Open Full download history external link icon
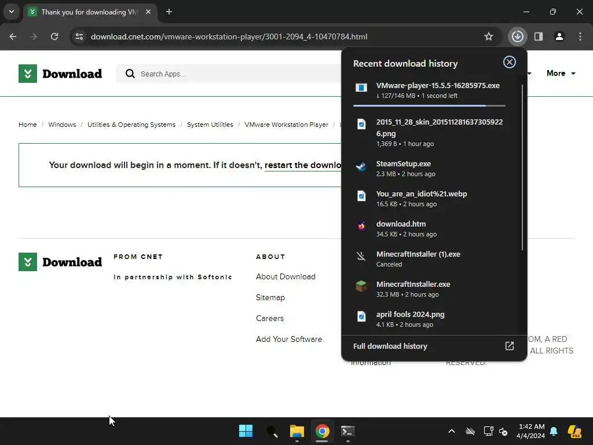593x445 pixels. [x=510, y=346]
